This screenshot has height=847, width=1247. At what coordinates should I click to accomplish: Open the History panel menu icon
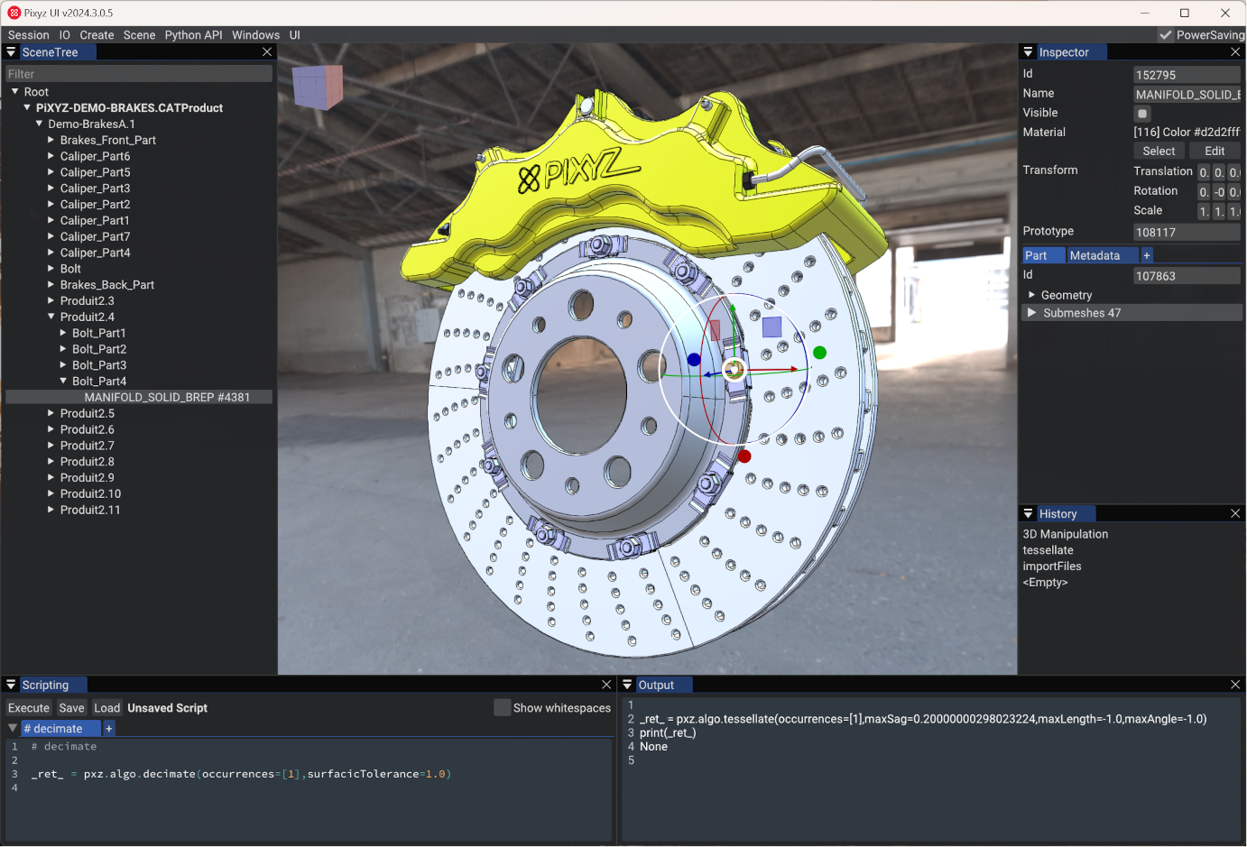1028,514
